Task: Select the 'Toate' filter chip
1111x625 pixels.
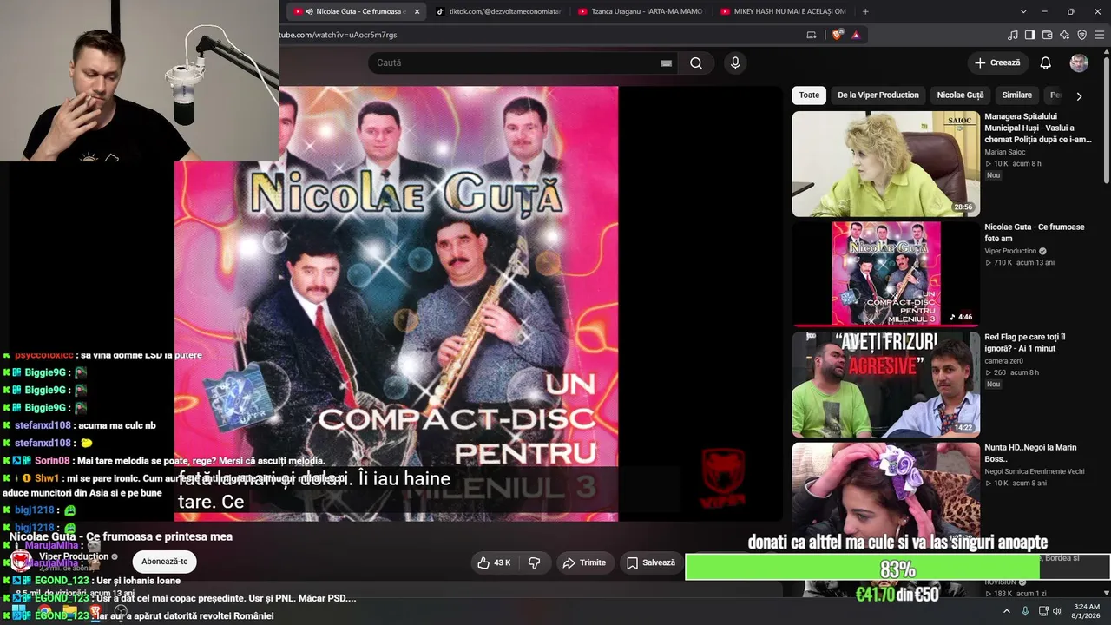Action: 809,95
